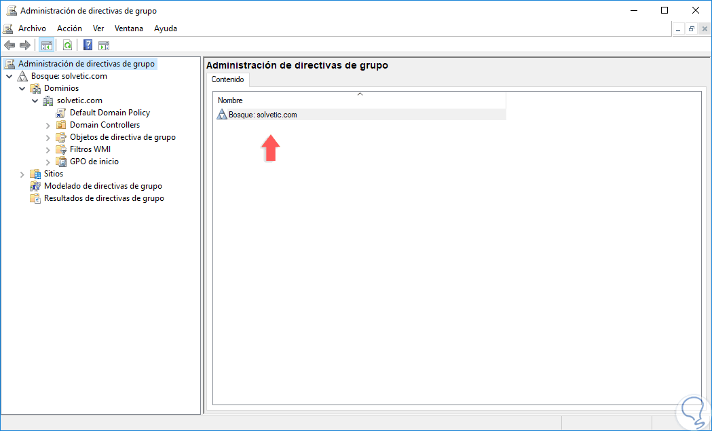Open the Ver menu
The height and width of the screenshot is (431, 712).
[98, 29]
